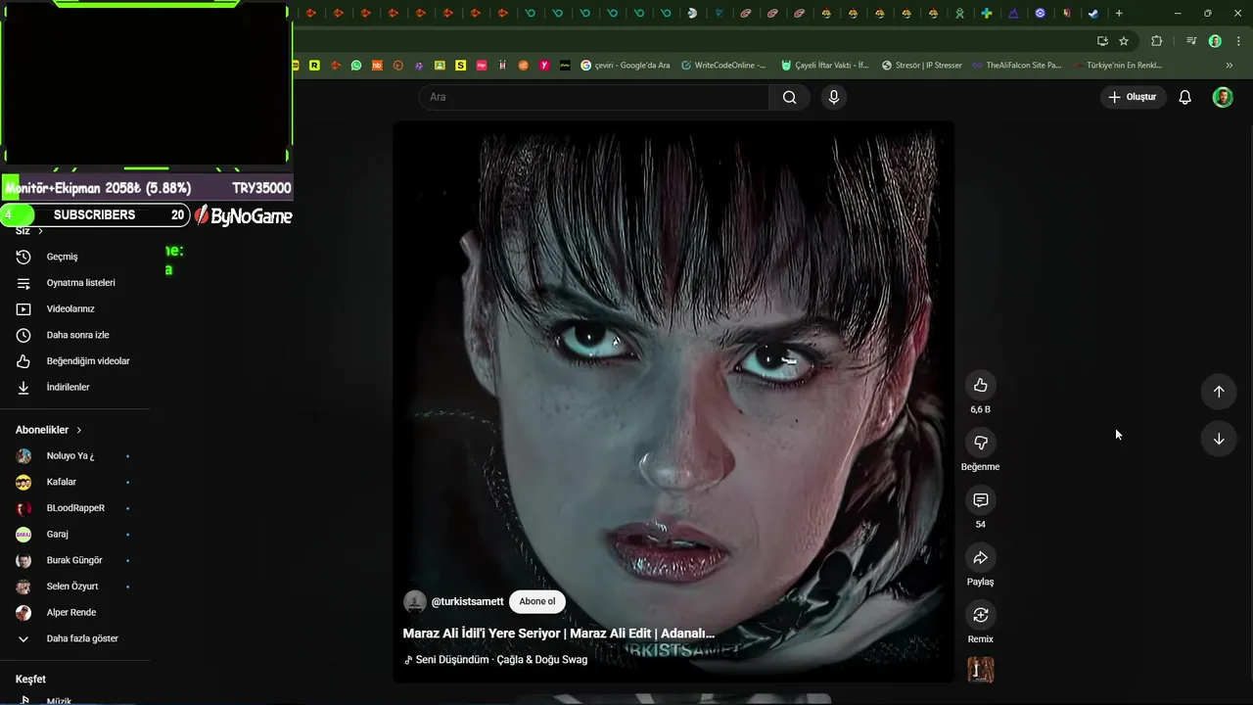The height and width of the screenshot is (705, 1253).
Task: Like the short with thumbs up
Action: pyautogui.click(x=980, y=385)
